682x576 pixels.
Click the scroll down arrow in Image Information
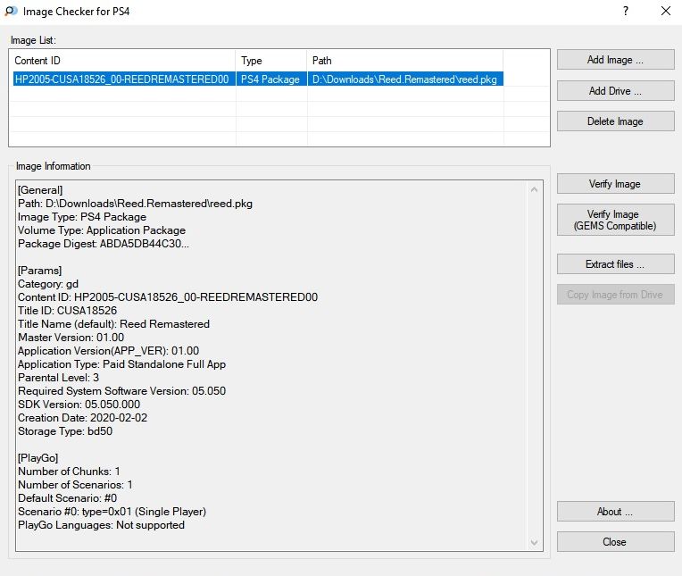tap(534, 542)
